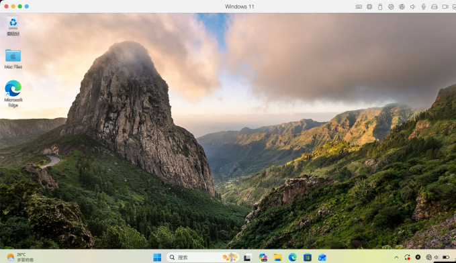
Task: Click the green full screen window button
Action: click(x=19, y=7)
